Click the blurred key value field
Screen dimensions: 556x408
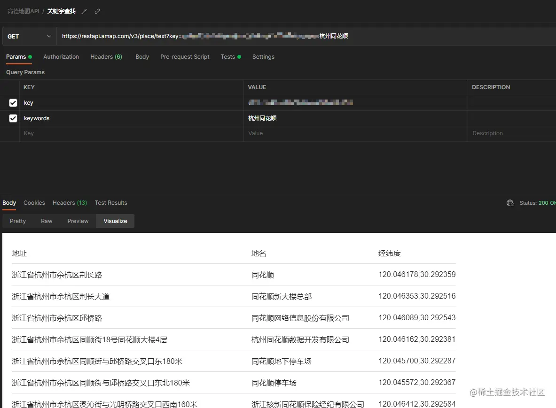click(x=300, y=103)
